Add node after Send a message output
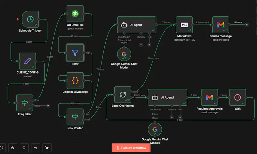257x154 pixels. (x=246, y=25)
